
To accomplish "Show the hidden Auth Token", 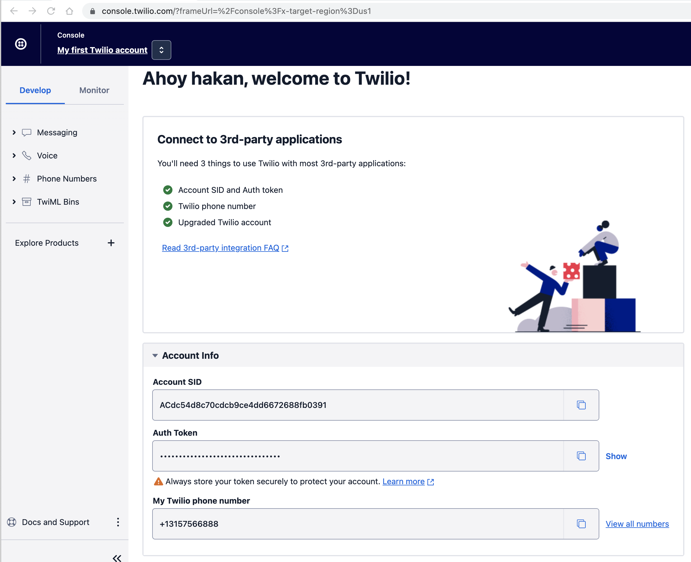I will point(616,456).
